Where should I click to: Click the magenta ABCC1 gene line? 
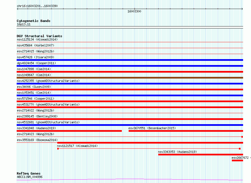point(130,179)
